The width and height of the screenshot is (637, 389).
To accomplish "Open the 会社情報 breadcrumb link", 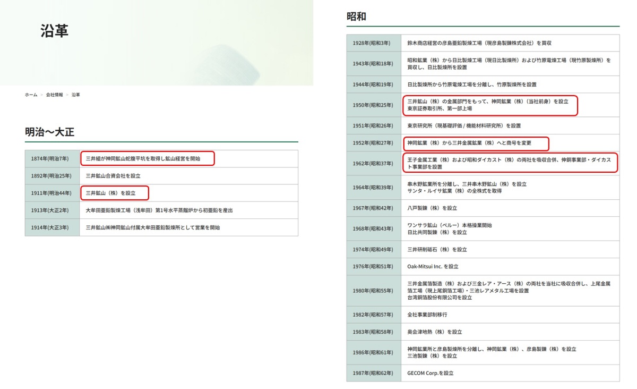I will tap(54, 95).
